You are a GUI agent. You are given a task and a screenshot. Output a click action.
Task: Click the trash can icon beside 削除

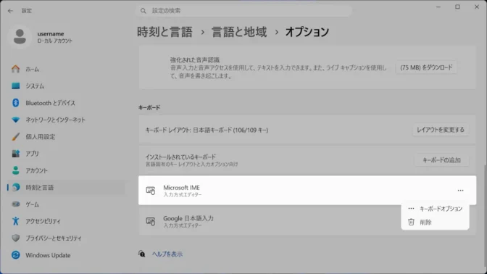tap(411, 222)
